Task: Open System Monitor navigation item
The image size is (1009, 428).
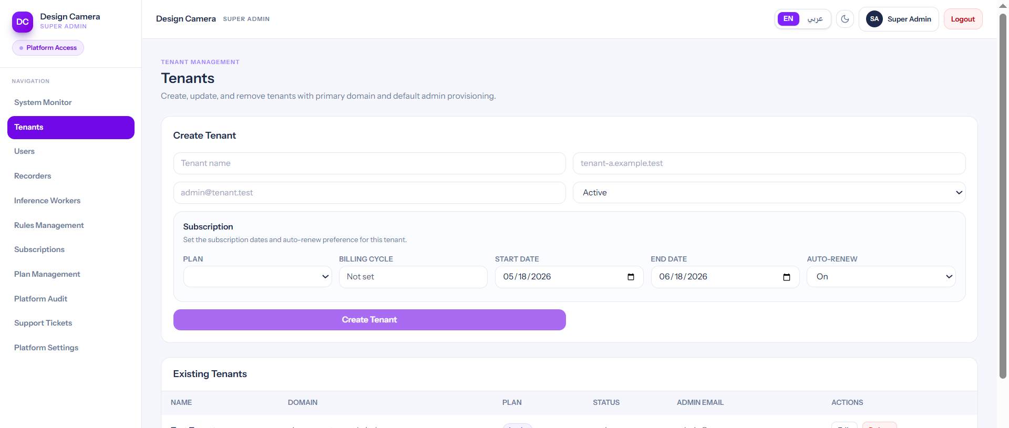Action: point(71,102)
